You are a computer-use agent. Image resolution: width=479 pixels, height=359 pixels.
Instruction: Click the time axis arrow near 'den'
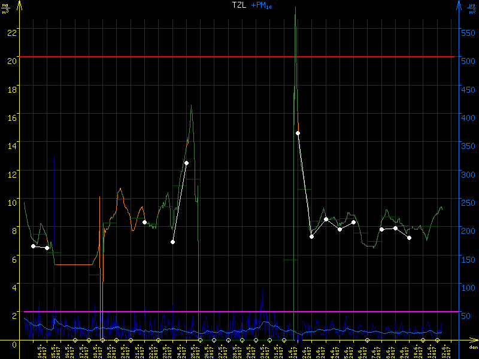472,340
